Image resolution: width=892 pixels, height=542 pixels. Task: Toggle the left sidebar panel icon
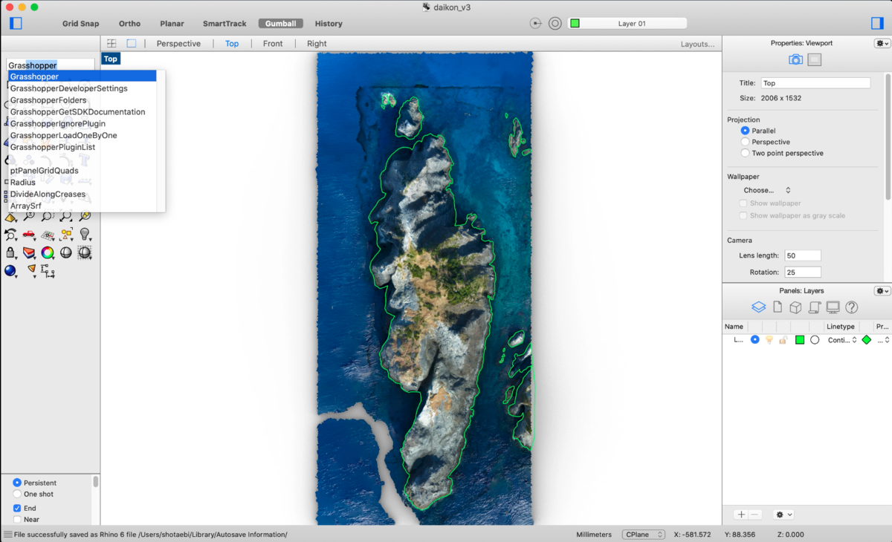(x=16, y=23)
